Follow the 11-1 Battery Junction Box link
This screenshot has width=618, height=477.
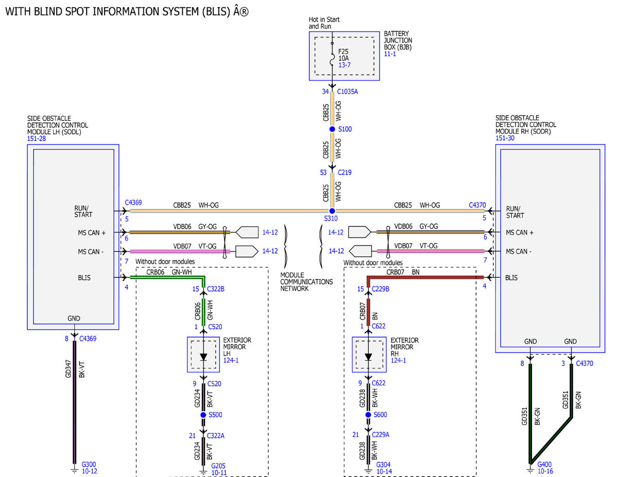tap(390, 54)
